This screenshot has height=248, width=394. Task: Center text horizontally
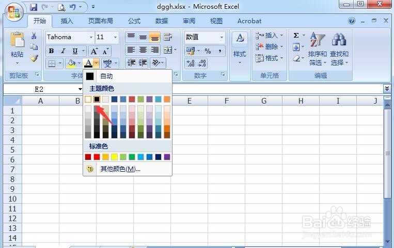[x=143, y=50]
